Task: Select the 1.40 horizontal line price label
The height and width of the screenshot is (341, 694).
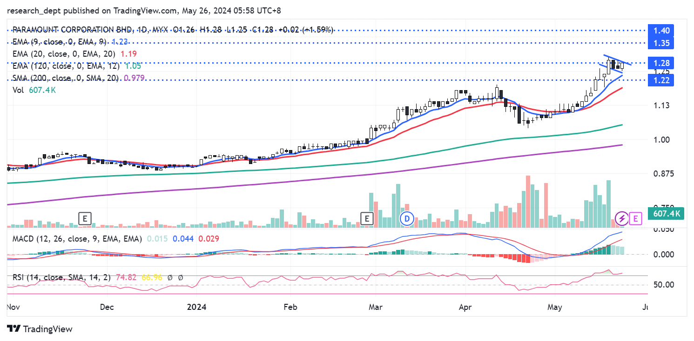Action: click(661, 31)
